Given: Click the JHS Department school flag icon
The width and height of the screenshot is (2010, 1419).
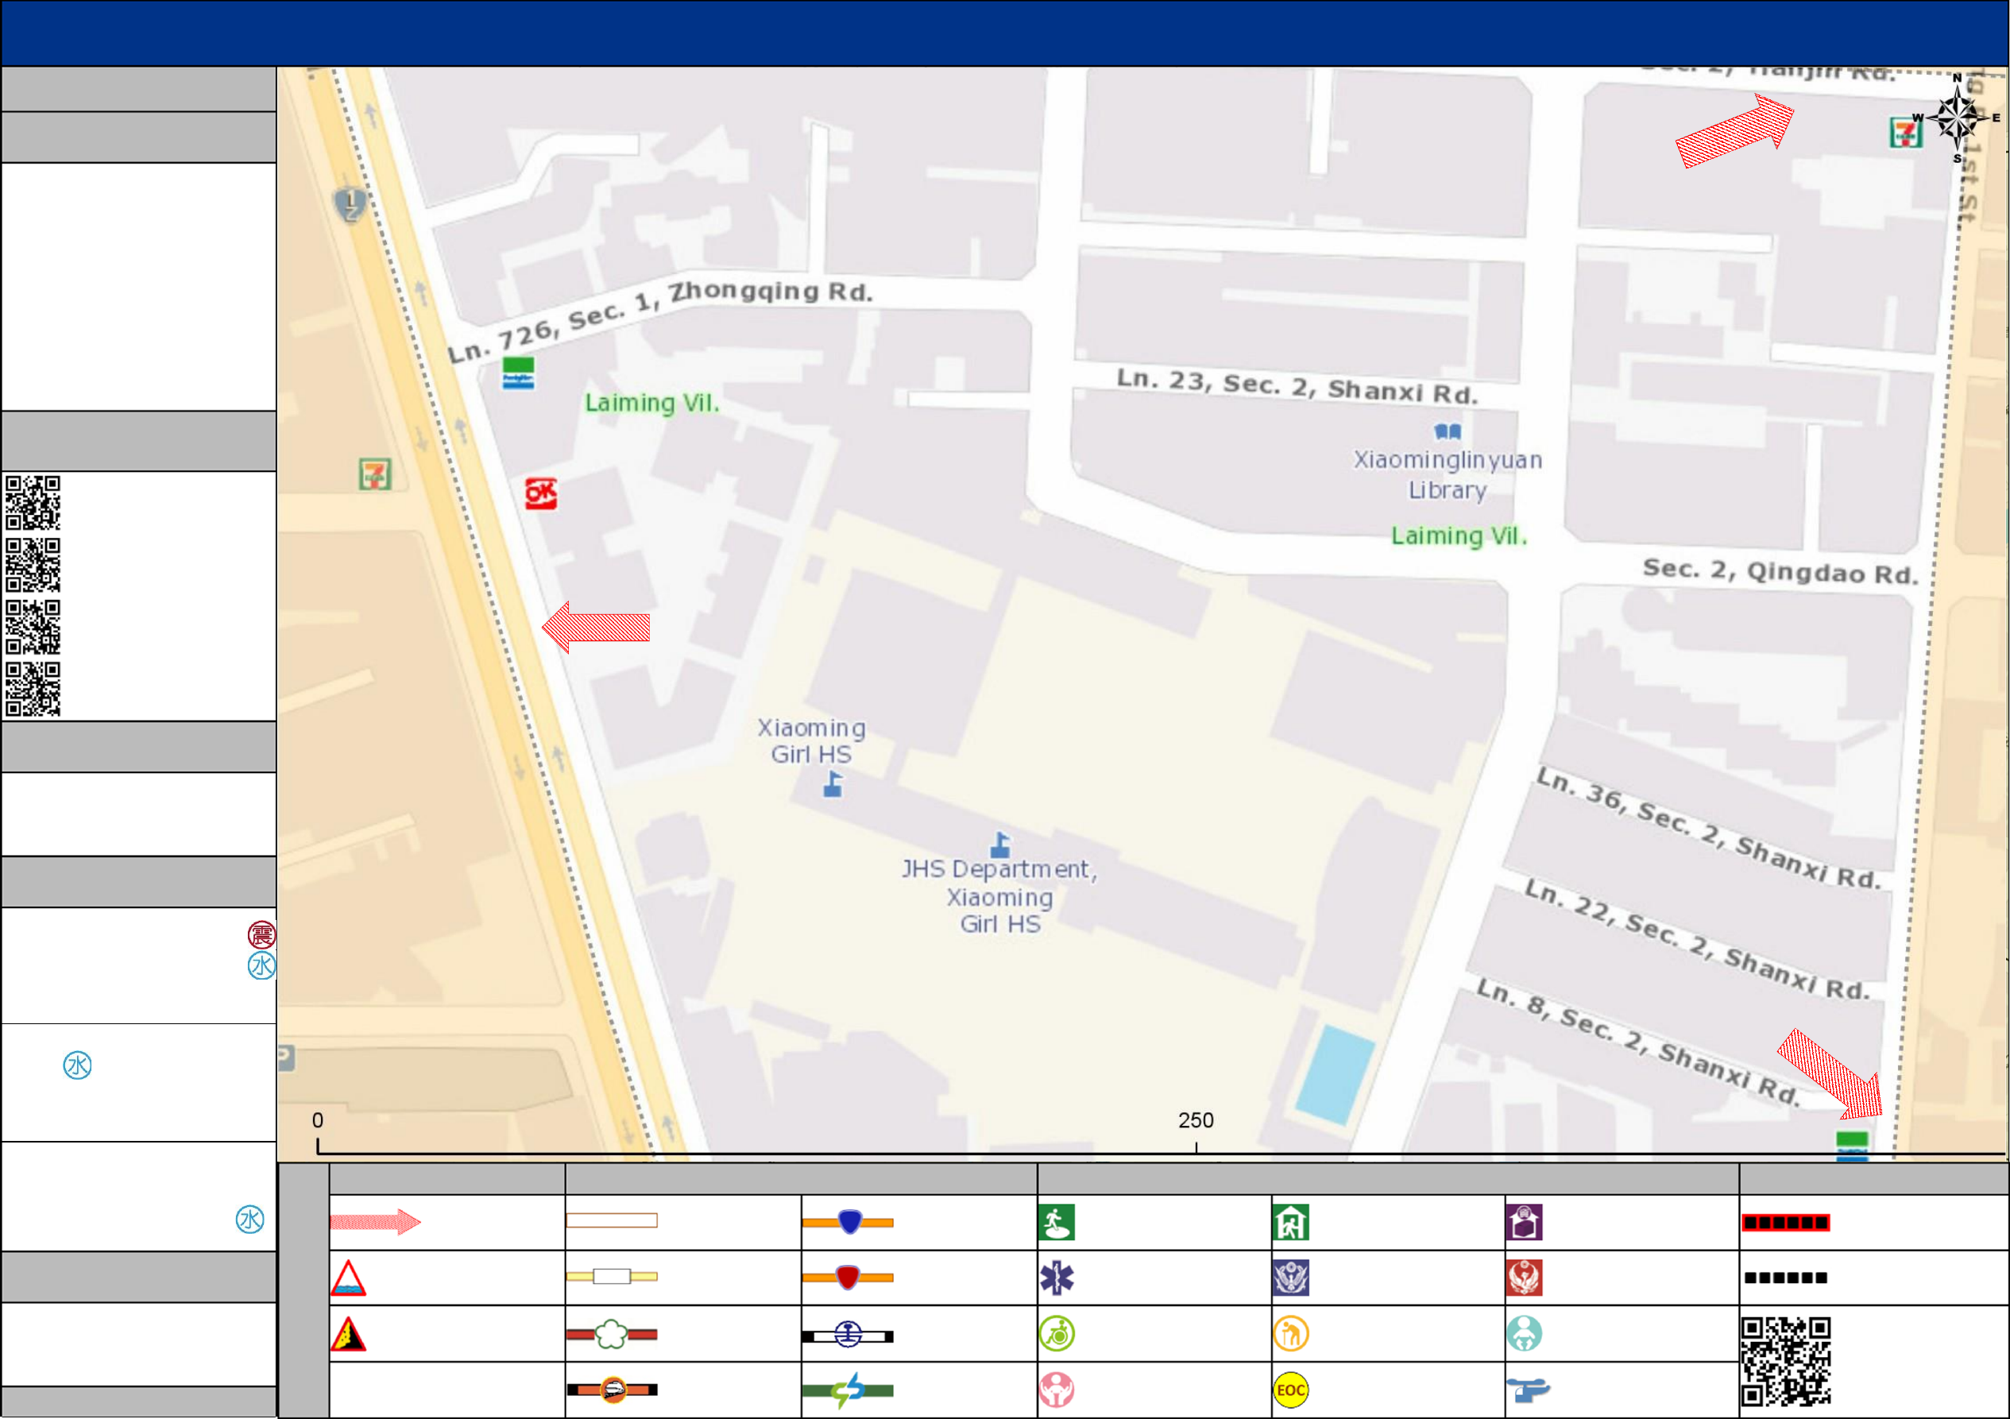Looking at the screenshot, I should (x=1000, y=845).
